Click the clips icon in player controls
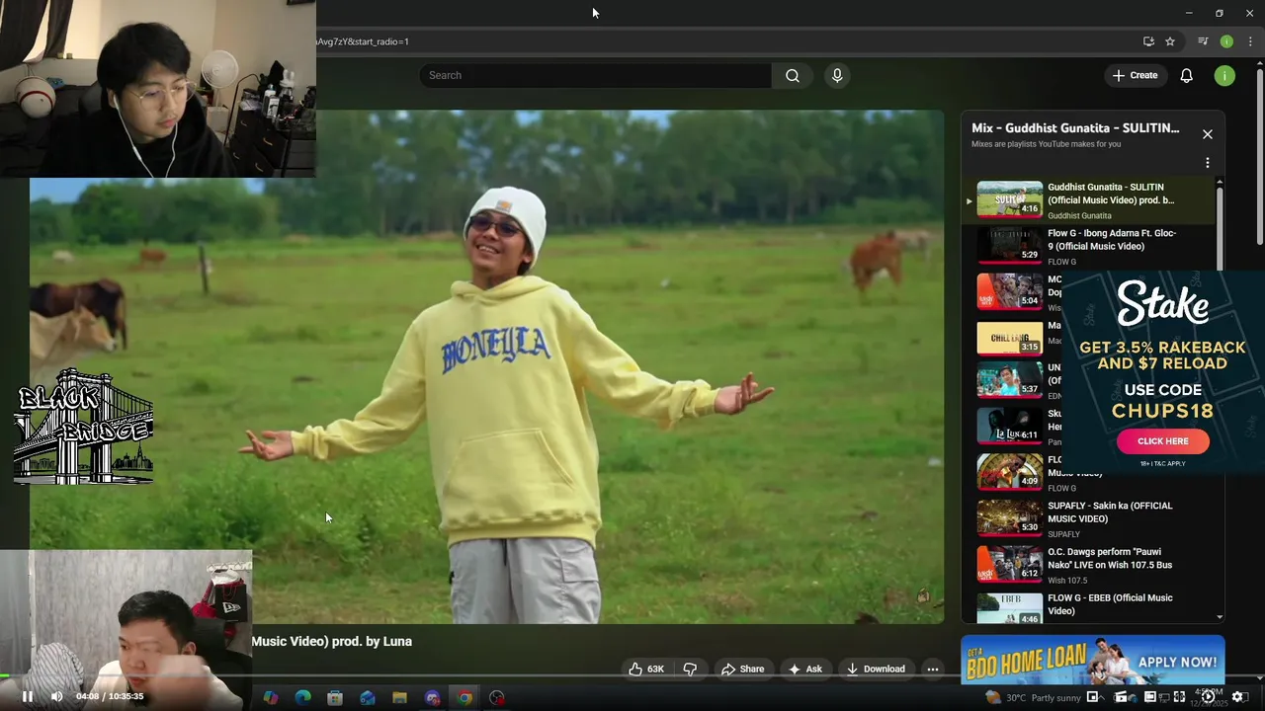The image size is (1265, 711). (1122, 697)
